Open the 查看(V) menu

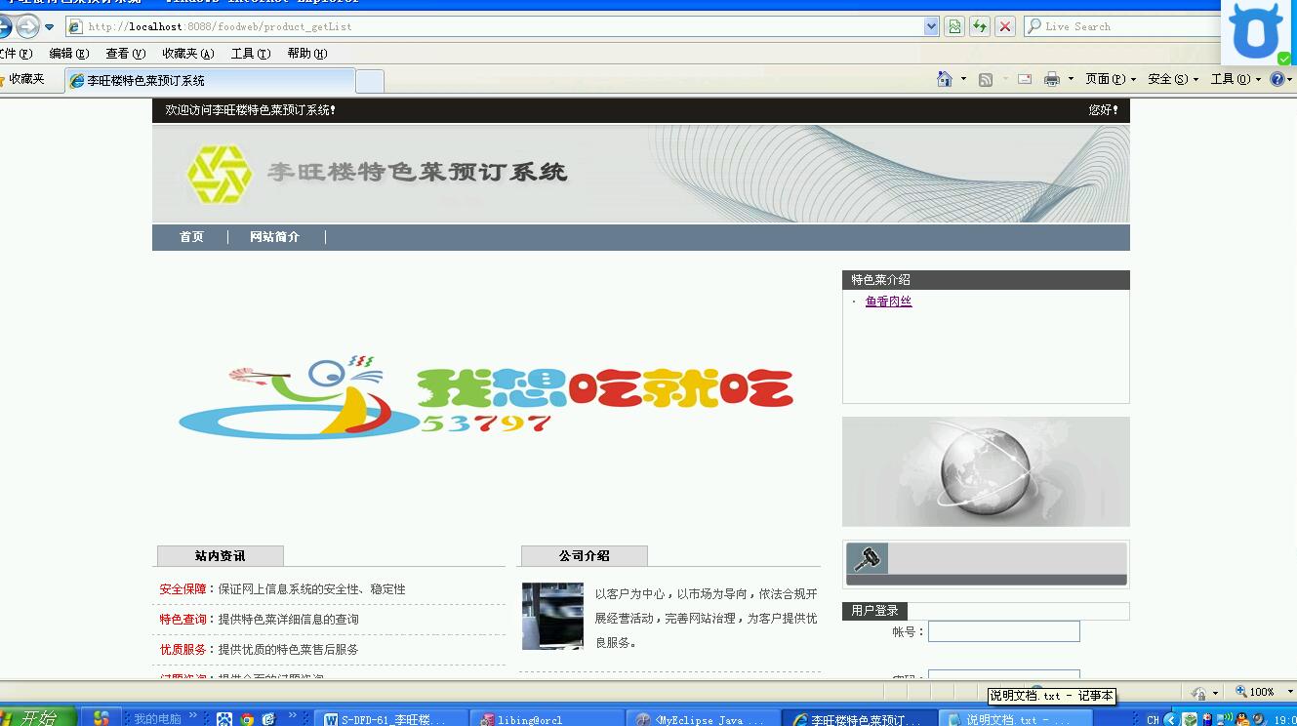(x=125, y=54)
